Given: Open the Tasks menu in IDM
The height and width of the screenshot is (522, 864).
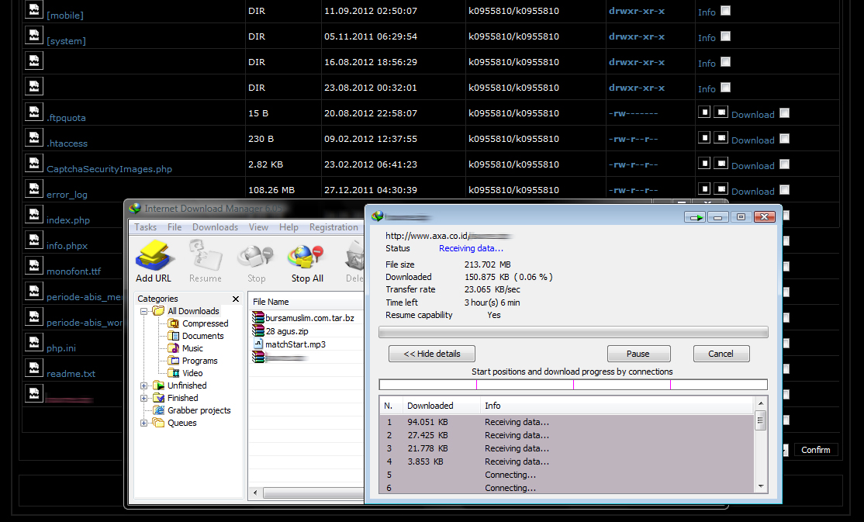Looking at the screenshot, I should (146, 227).
